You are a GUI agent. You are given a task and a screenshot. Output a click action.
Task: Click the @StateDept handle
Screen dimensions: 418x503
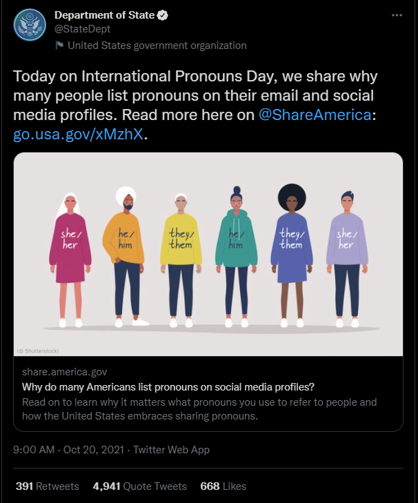[x=82, y=29]
